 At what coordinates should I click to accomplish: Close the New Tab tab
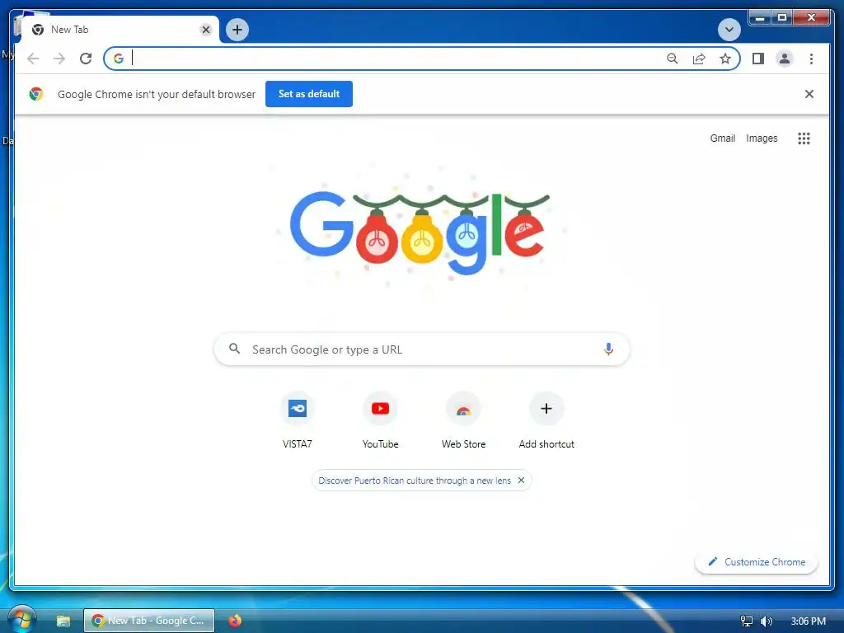click(205, 30)
